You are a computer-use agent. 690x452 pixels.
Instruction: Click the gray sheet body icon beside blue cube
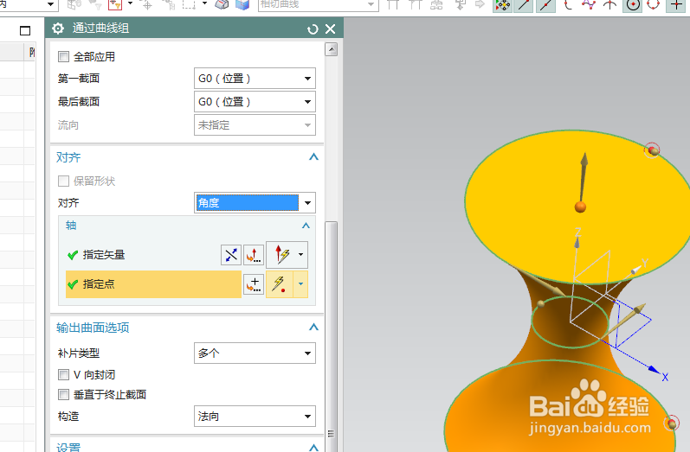222,5
